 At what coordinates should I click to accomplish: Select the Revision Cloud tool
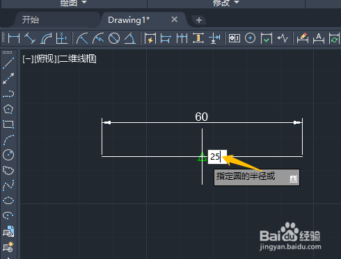[x=8, y=170]
